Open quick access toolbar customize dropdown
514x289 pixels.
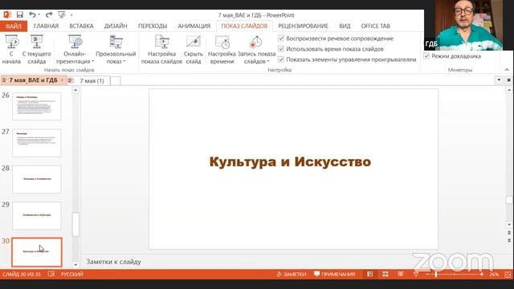[71, 14]
